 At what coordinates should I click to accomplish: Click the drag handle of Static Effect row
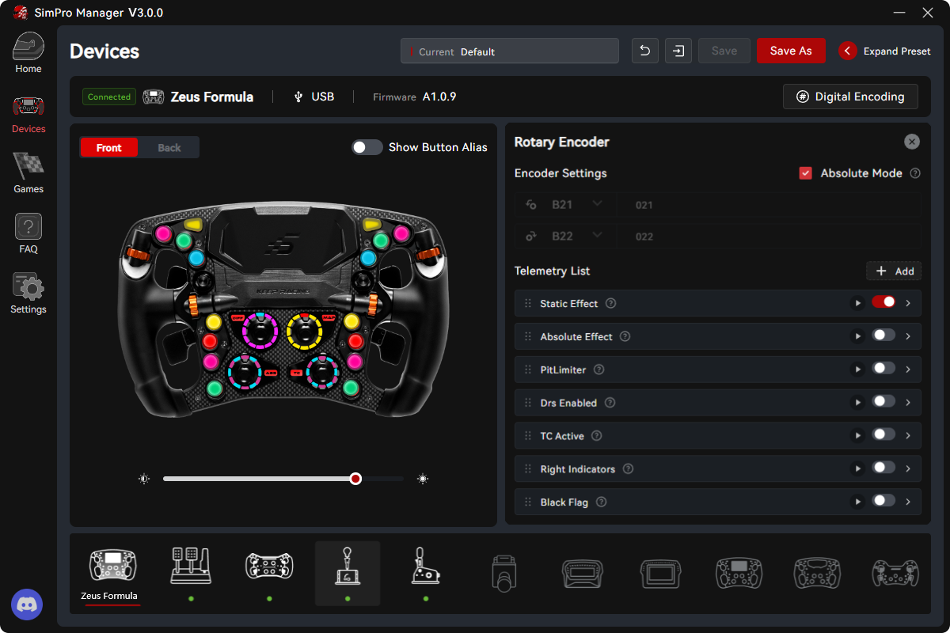point(527,303)
